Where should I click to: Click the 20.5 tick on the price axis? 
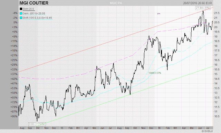[217, 22]
